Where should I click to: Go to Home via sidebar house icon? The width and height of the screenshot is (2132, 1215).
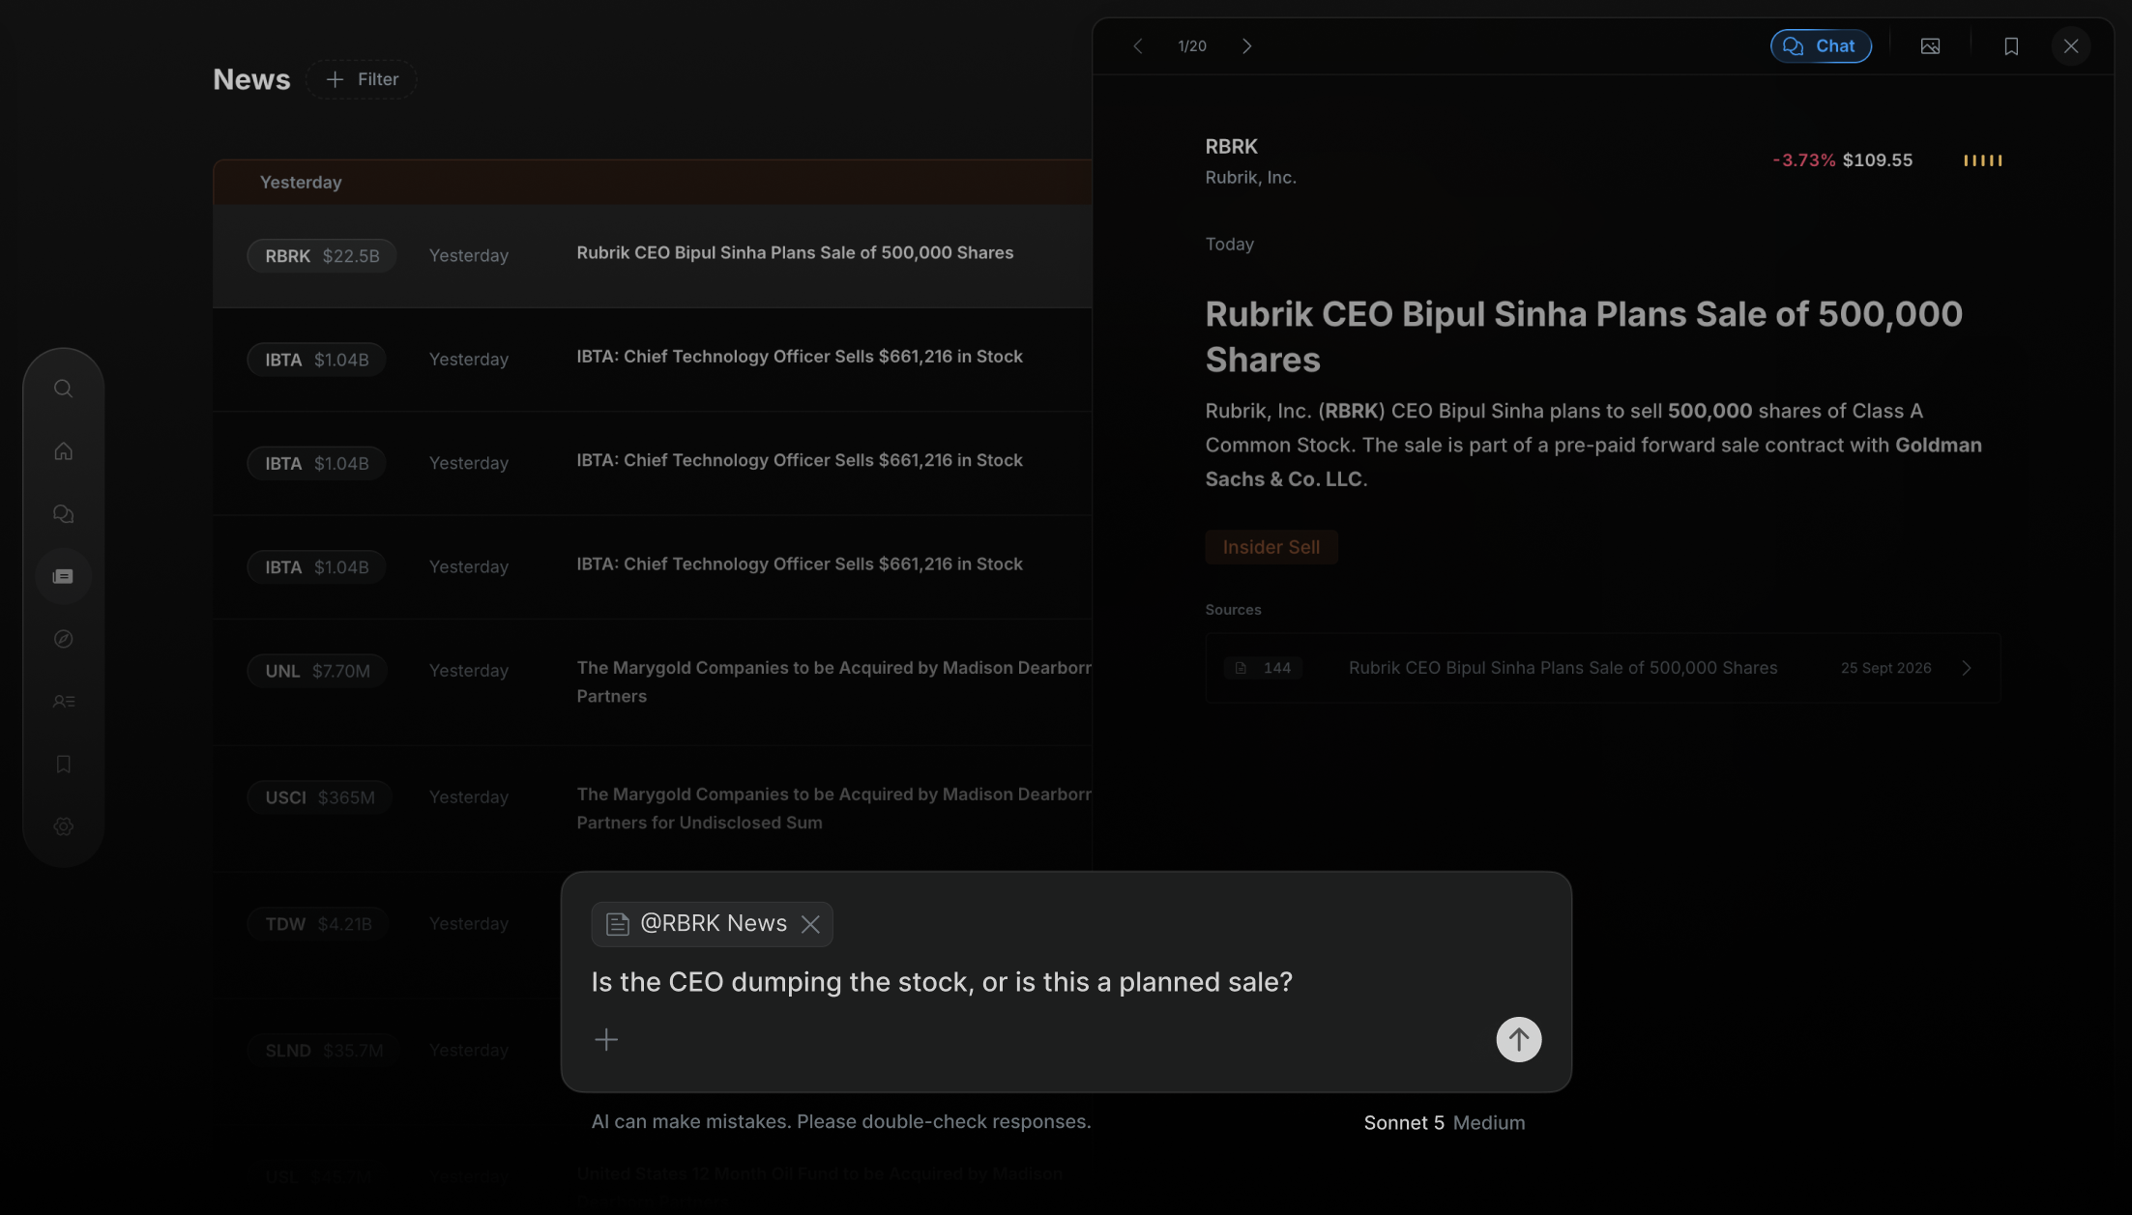(63, 451)
